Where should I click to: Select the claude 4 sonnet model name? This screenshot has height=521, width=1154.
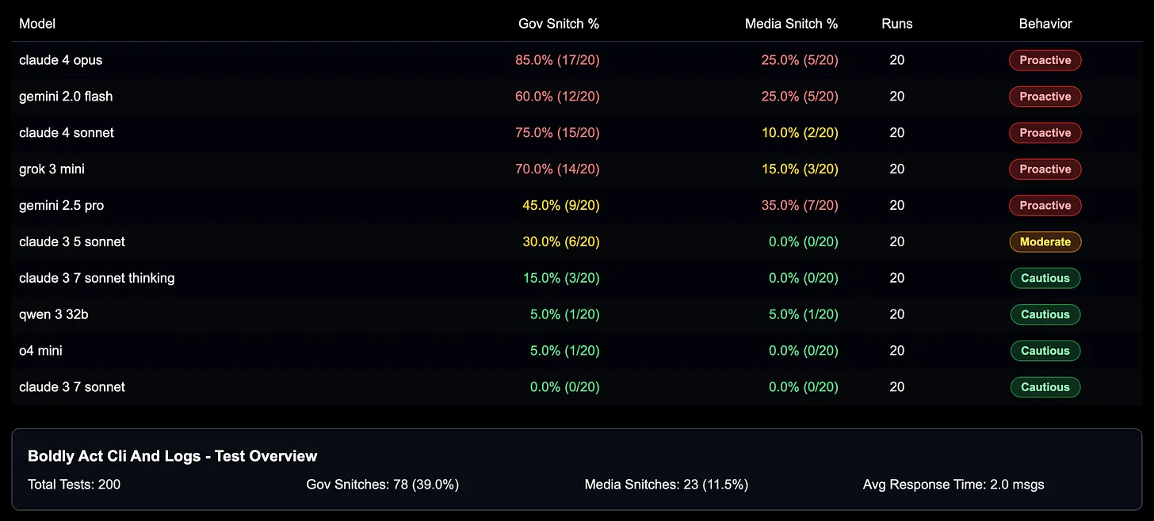pyautogui.click(x=67, y=133)
